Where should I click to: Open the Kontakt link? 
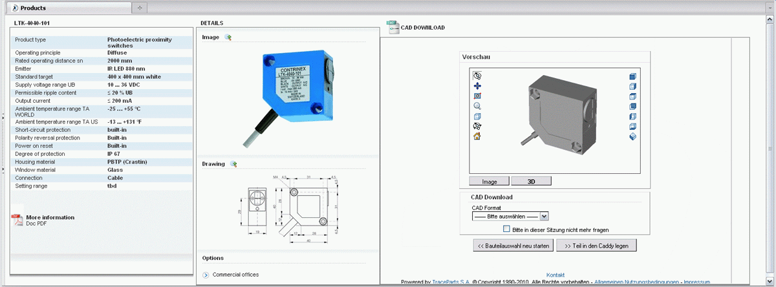(x=556, y=275)
